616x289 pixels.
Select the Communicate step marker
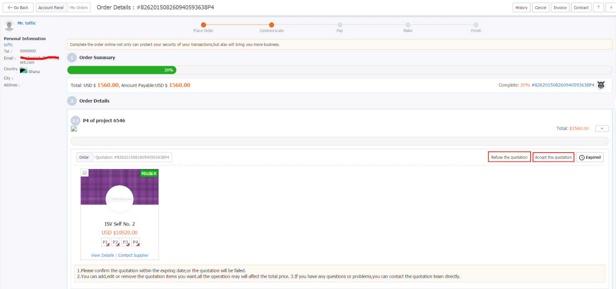271,25
